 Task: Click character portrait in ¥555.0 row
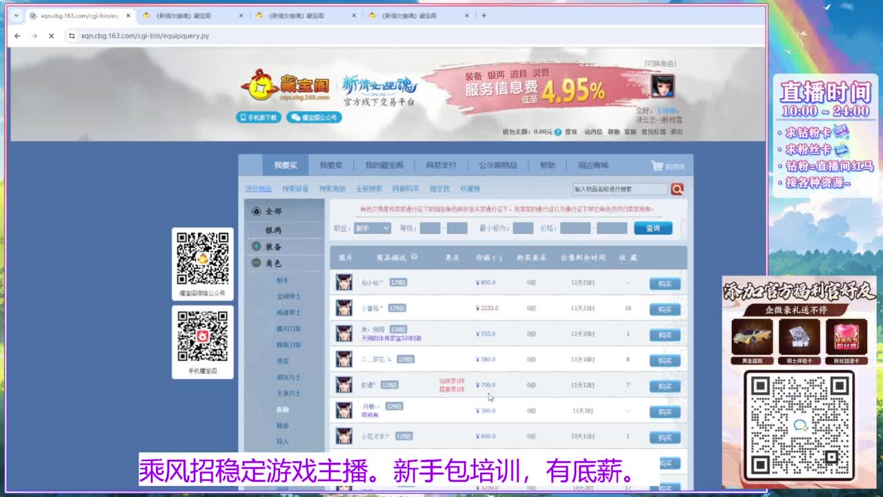click(344, 333)
